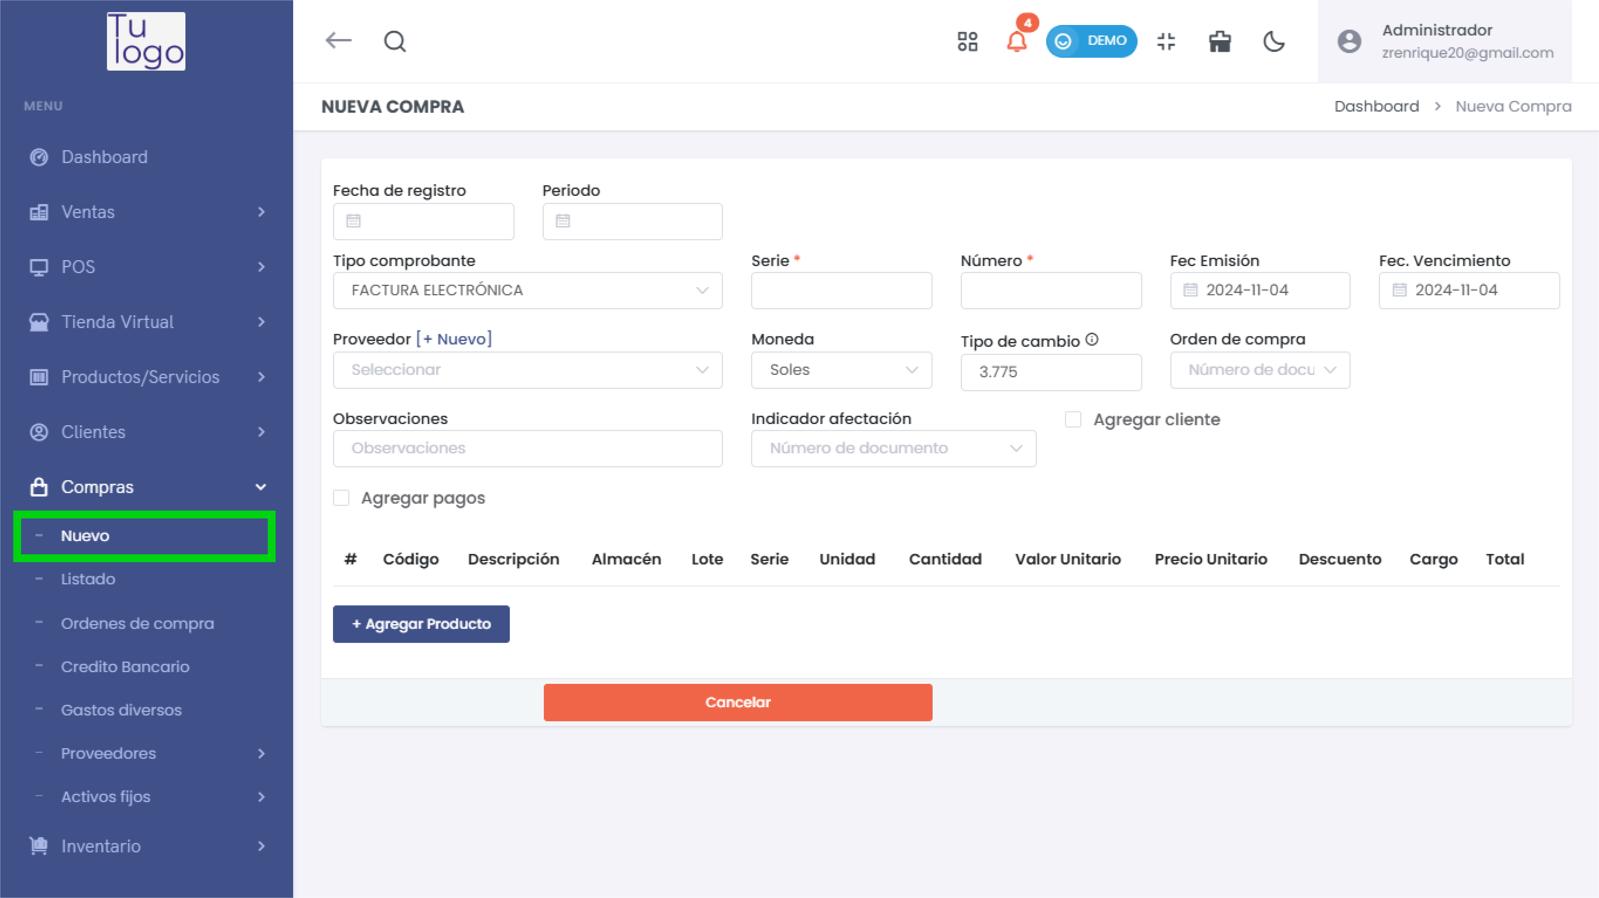Open the Moneda Soles dropdown

point(840,370)
